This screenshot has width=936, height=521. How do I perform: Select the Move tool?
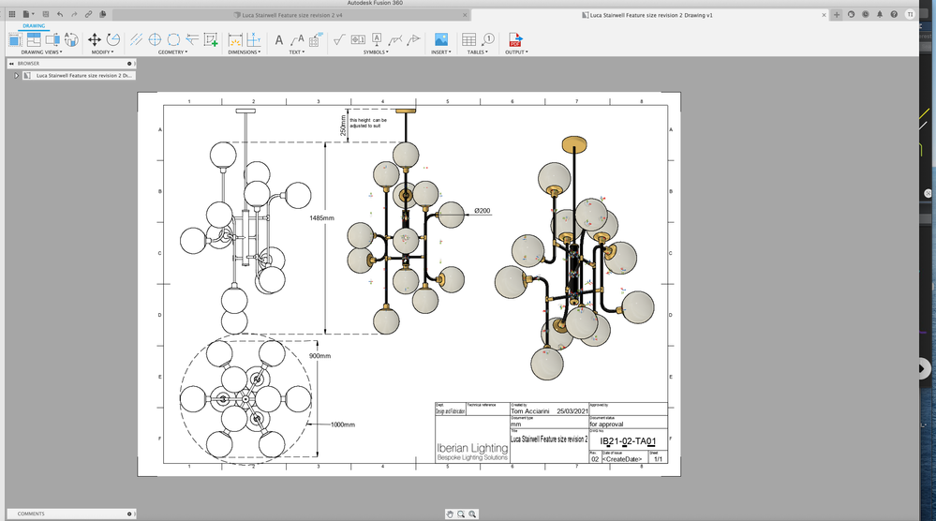[95, 39]
